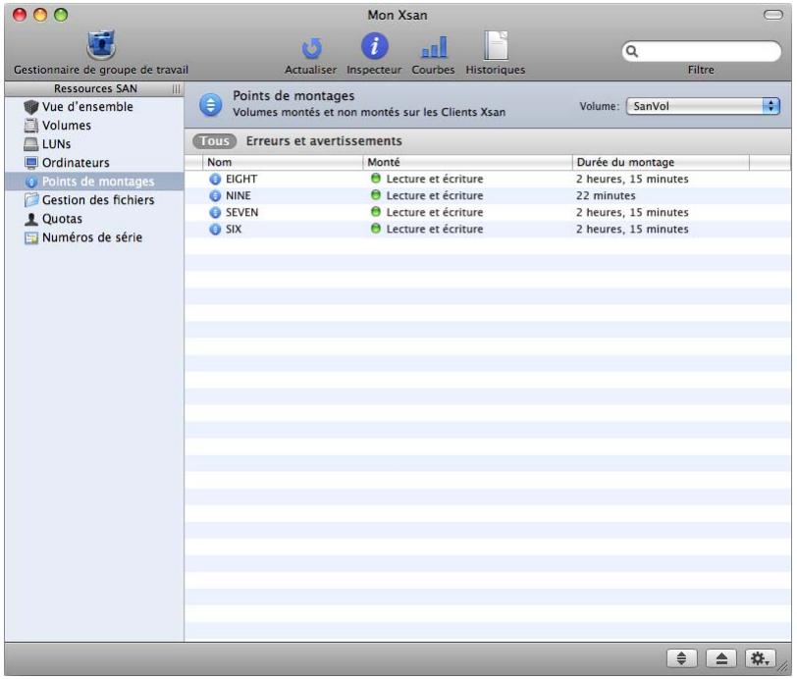Open Numéros de série in the sidebar
Image resolution: width=797 pixels, height=679 pixels.
tap(92, 237)
